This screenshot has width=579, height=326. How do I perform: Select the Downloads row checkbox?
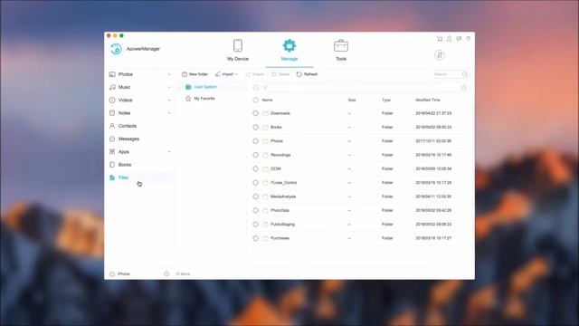255,113
